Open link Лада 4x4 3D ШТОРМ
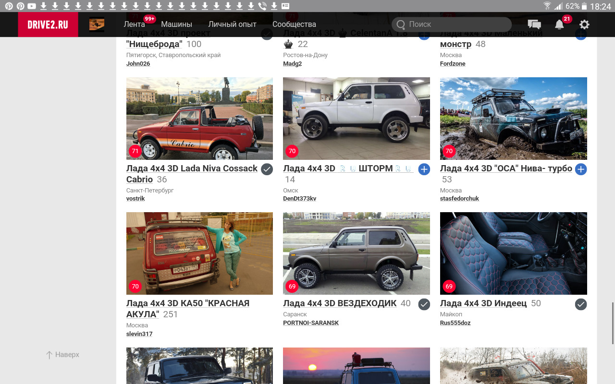The image size is (615, 384). coord(348,168)
